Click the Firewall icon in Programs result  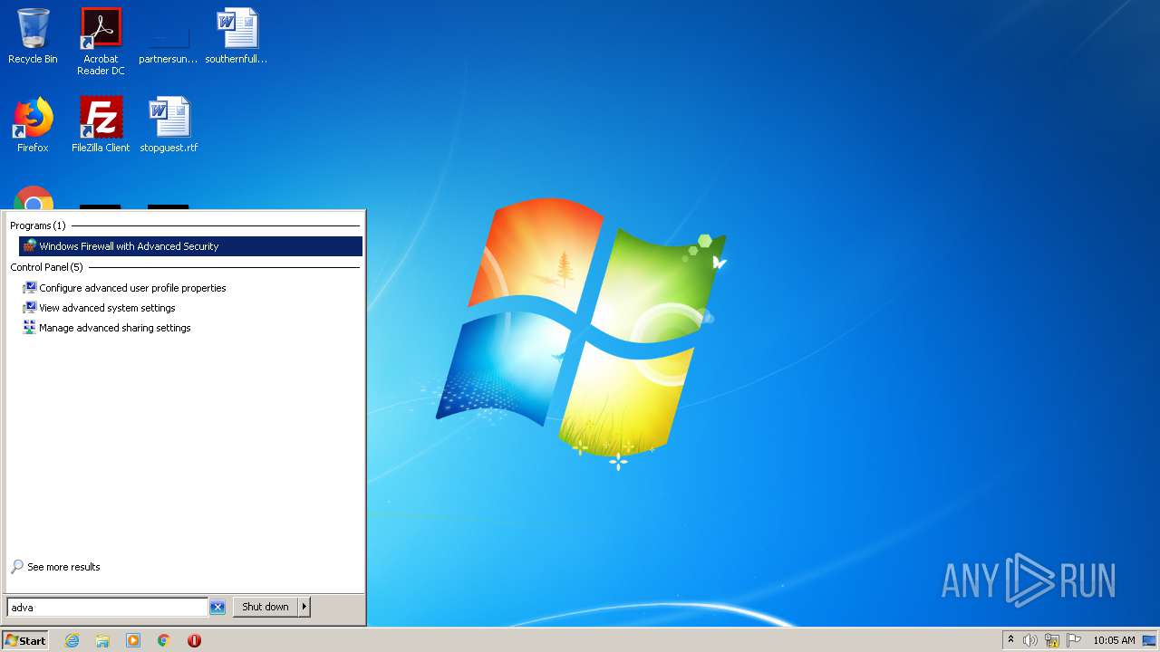(x=30, y=246)
